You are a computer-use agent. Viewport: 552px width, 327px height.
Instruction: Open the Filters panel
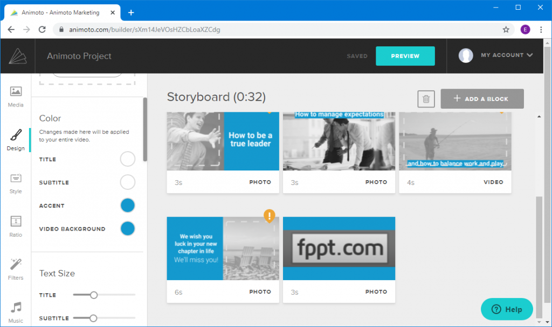tap(16, 269)
